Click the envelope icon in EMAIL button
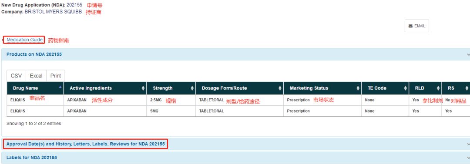Screen dimensions: 470x164 (410, 26)
